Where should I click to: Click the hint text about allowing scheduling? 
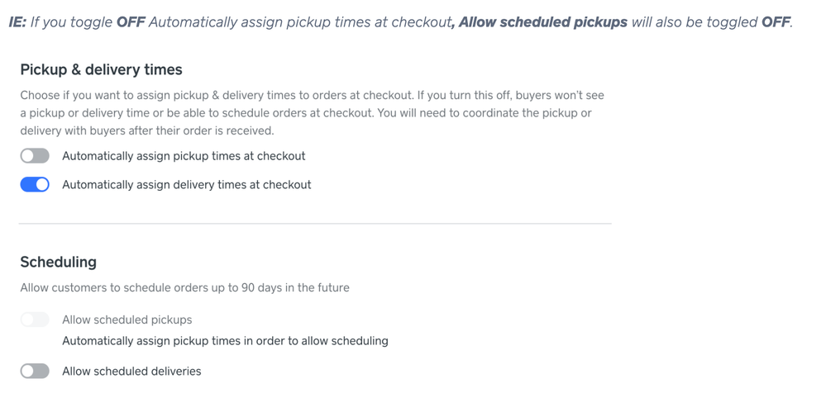pyautogui.click(x=225, y=340)
